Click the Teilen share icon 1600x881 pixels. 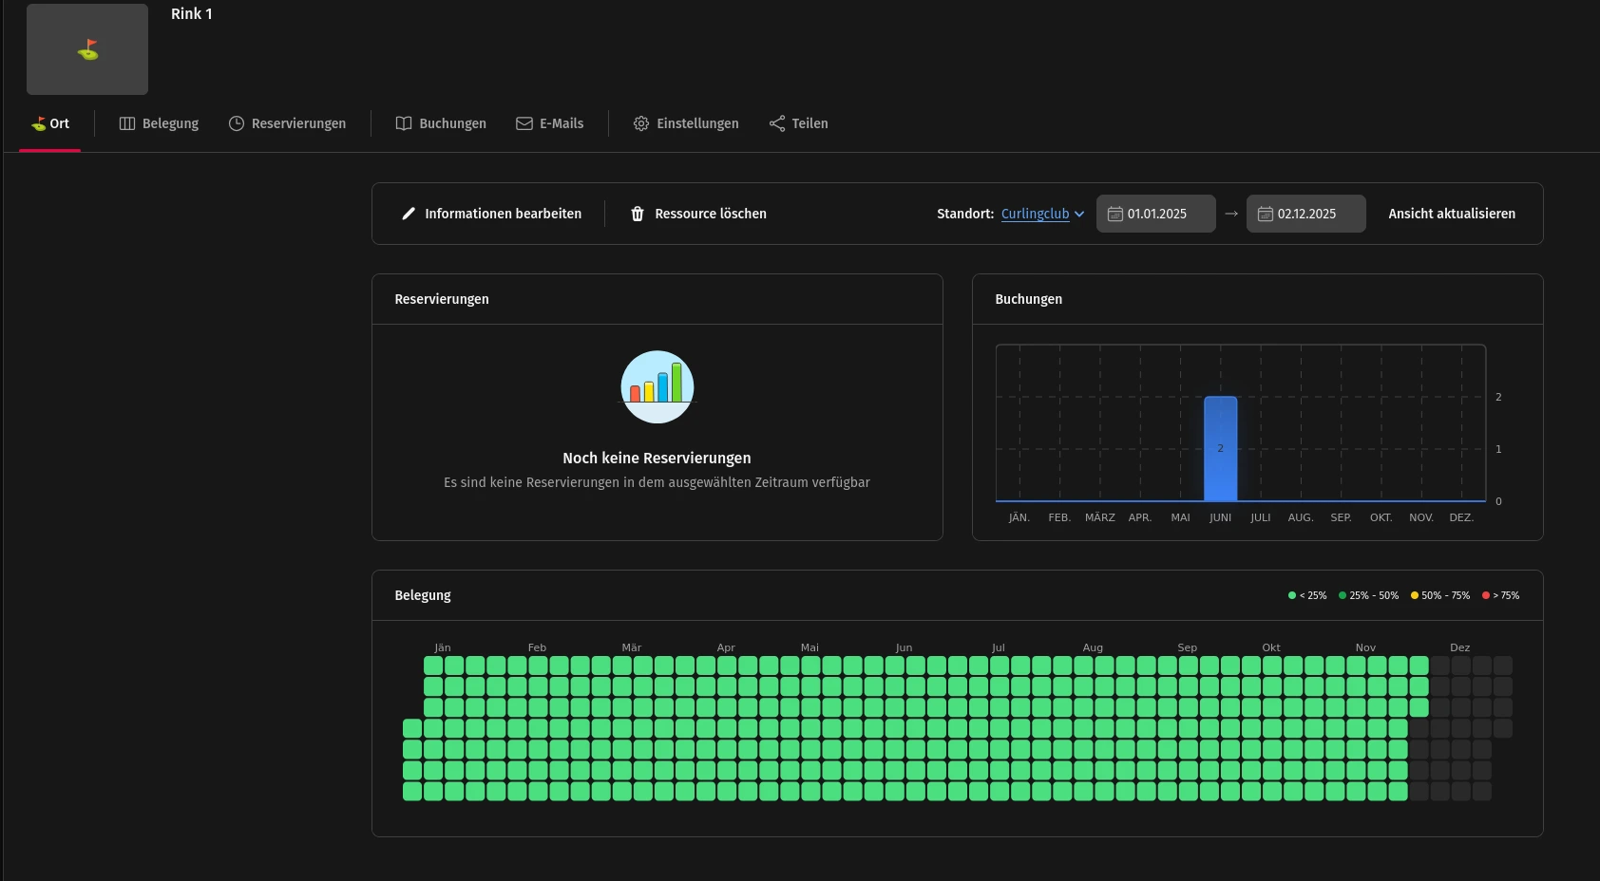pyautogui.click(x=777, y=123)
